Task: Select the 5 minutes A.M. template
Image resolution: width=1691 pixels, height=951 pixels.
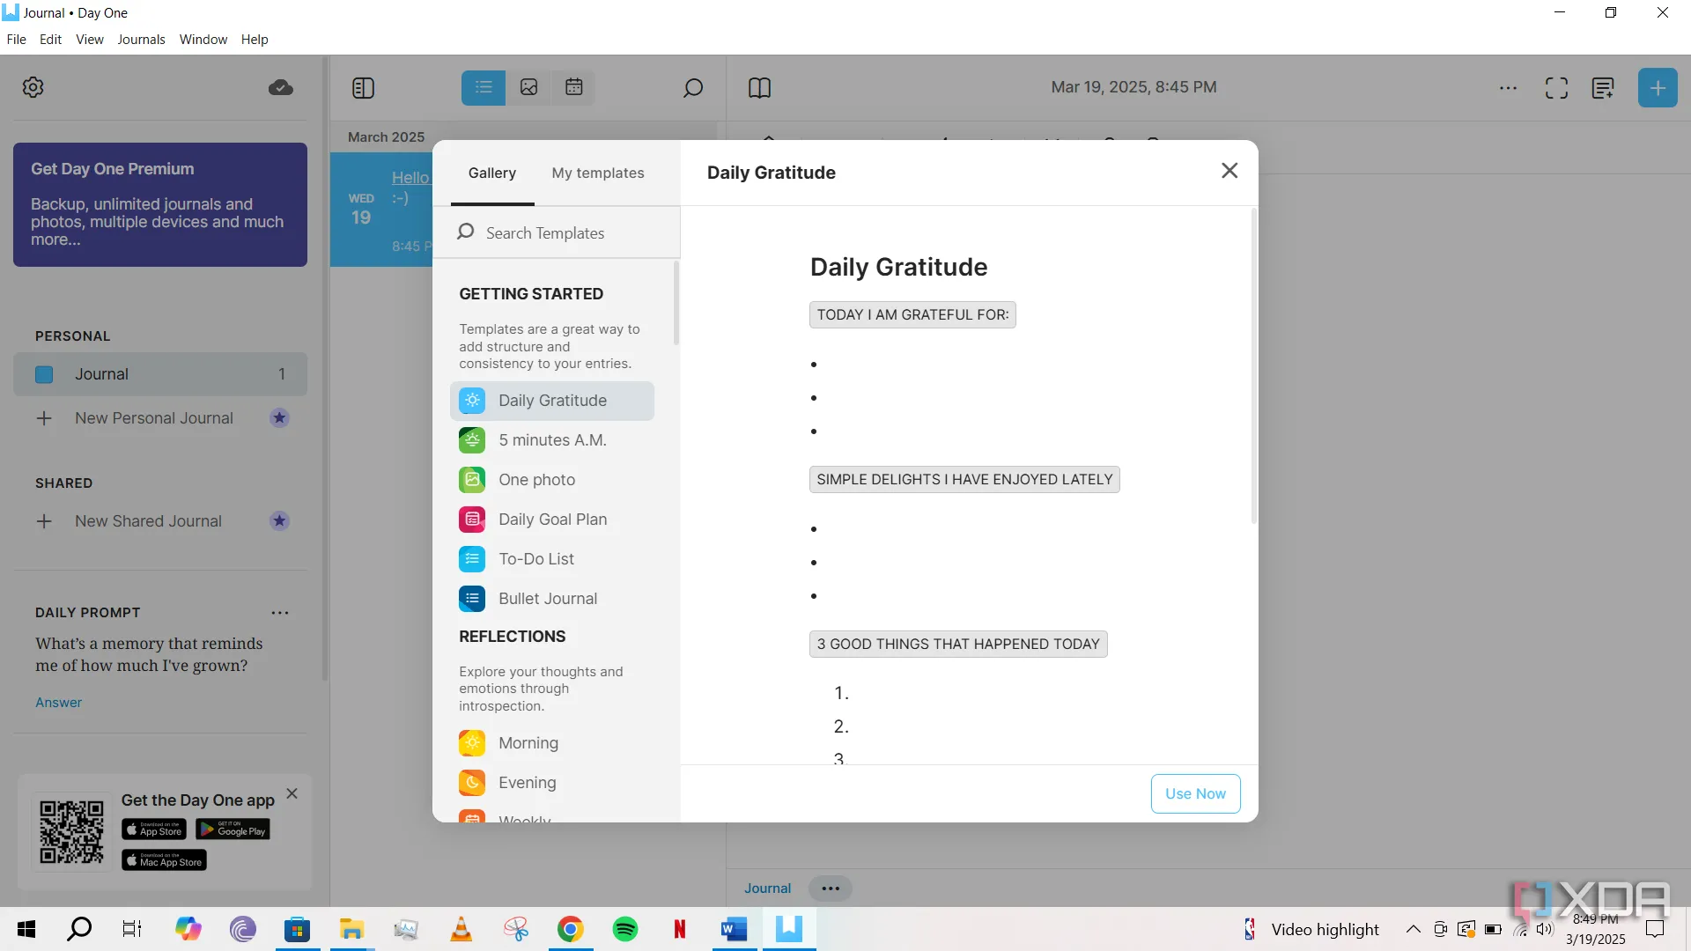Action: click(x=552, y=440)
